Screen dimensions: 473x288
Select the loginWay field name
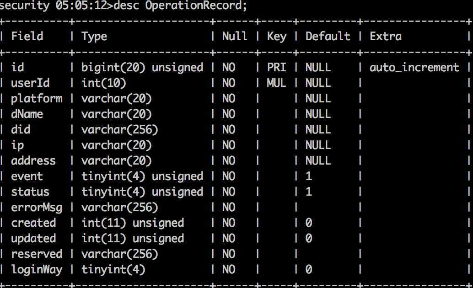[37, 270]
